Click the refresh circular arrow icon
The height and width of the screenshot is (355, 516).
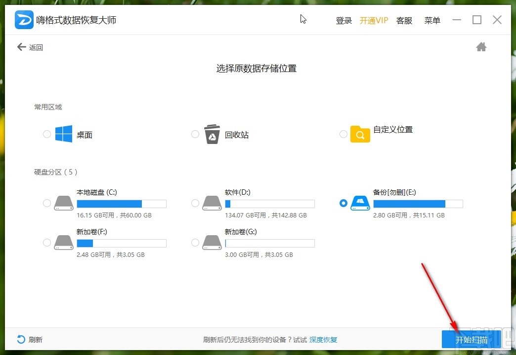point(21,339)
